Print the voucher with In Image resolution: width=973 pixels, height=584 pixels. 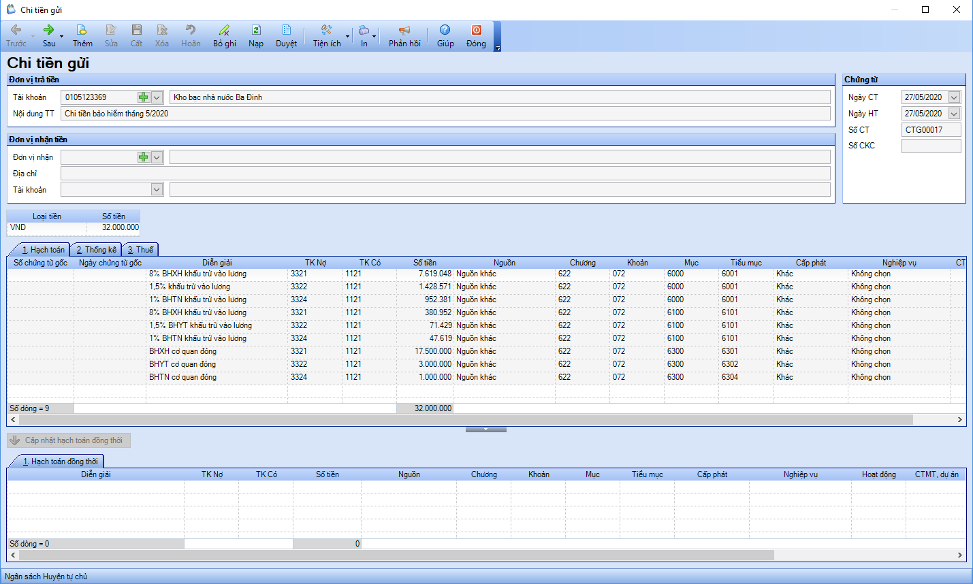point(364,36)
